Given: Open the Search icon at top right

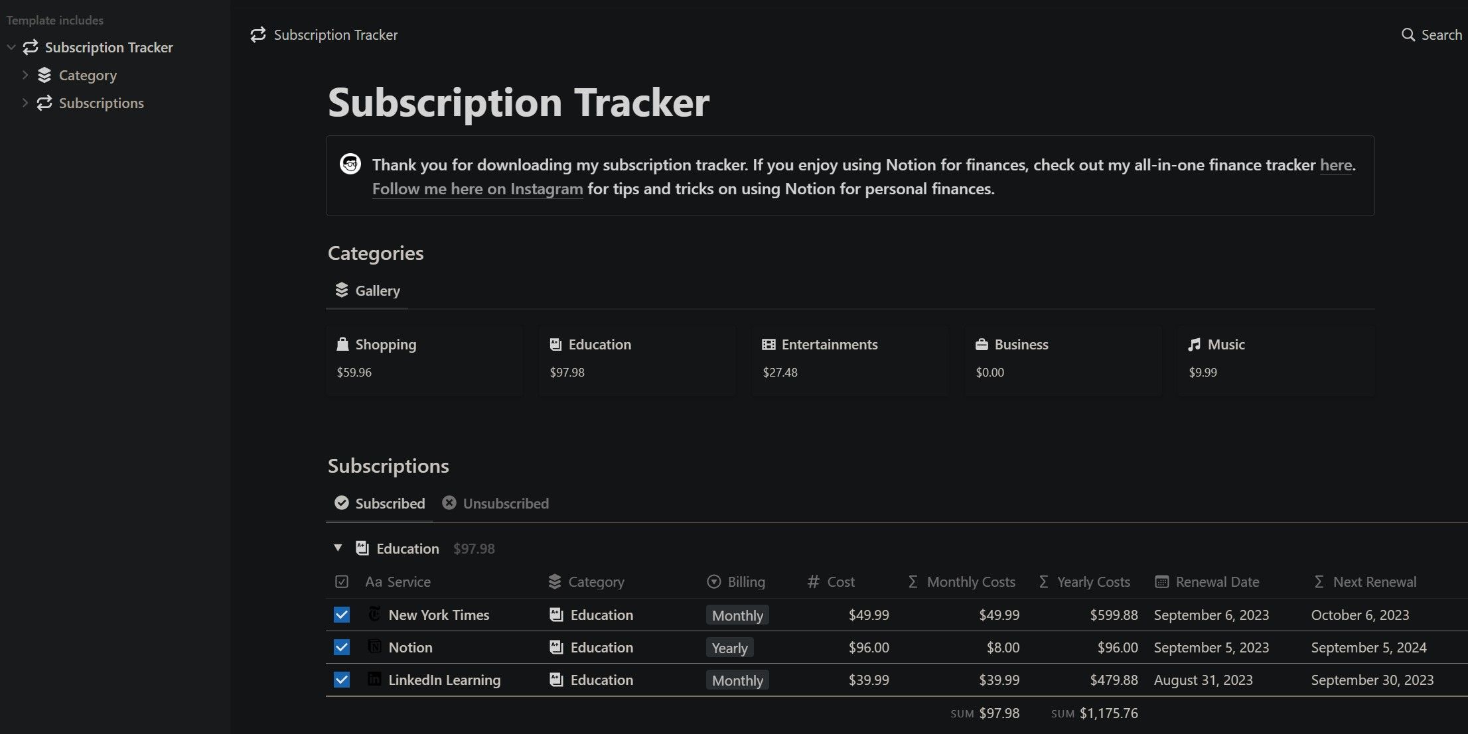Looking at the screenshot, I should [1408, 34].
